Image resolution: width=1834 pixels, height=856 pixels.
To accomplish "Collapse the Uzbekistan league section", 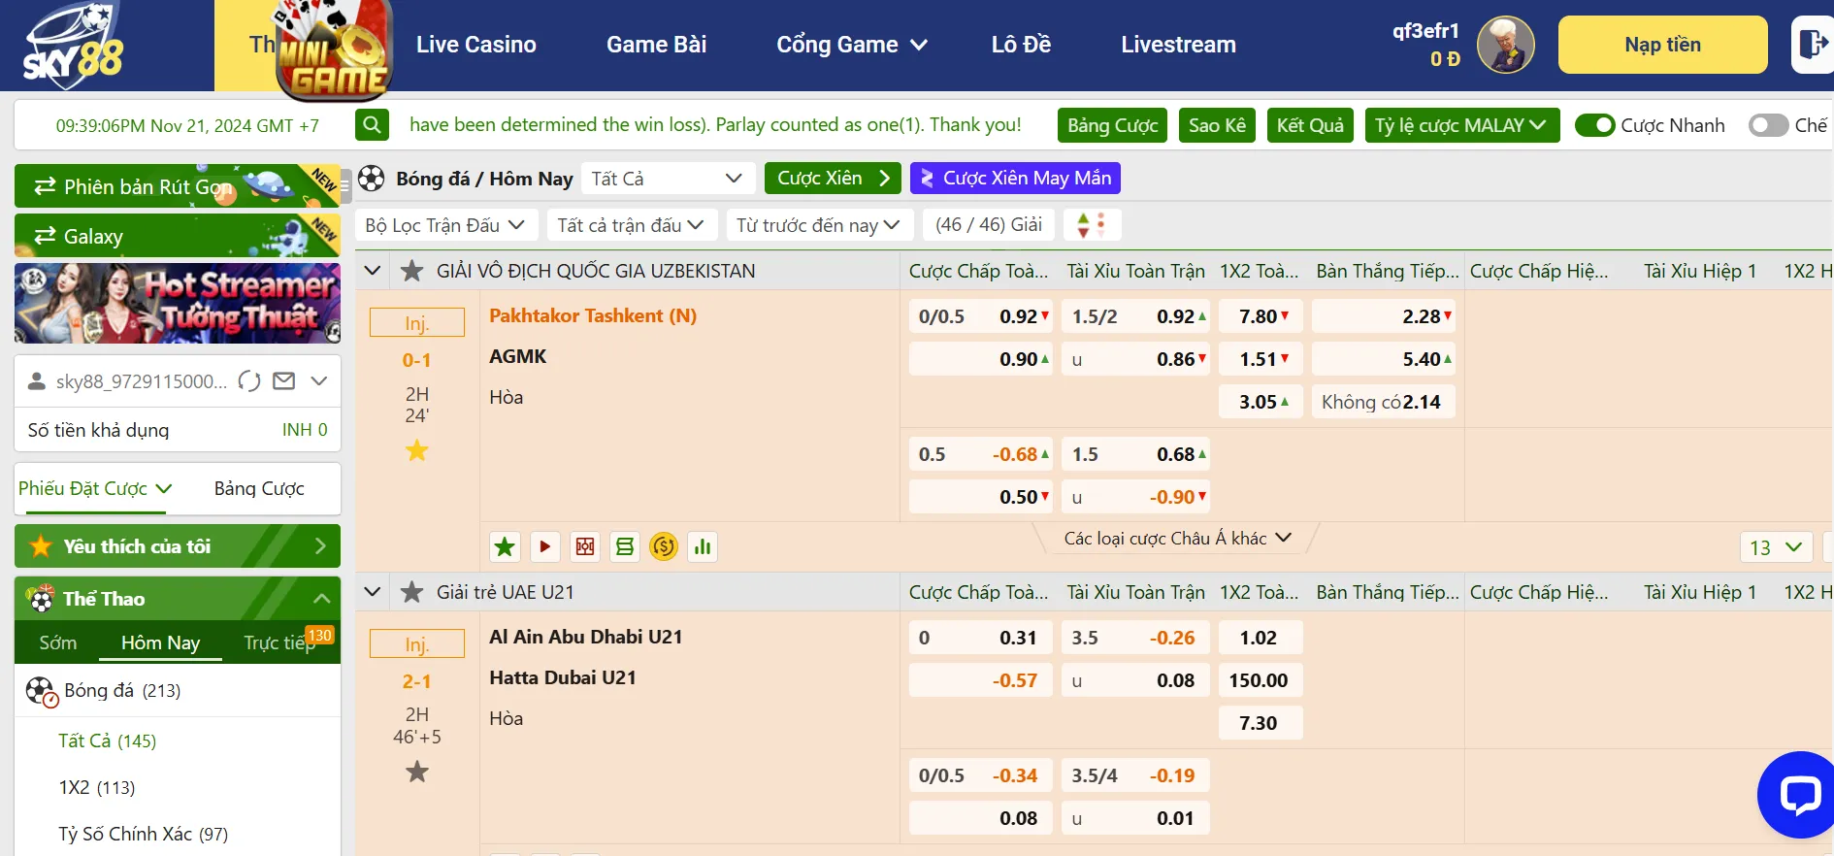I will (373, 271).
